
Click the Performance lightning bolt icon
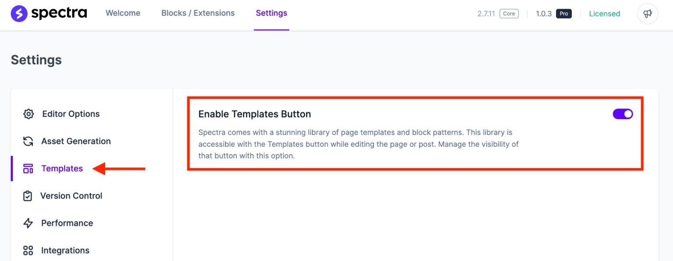[28, 223]
